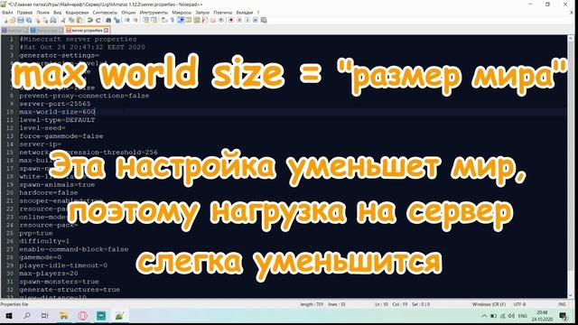Click the line server-port=25565

[x=54, y=104]
